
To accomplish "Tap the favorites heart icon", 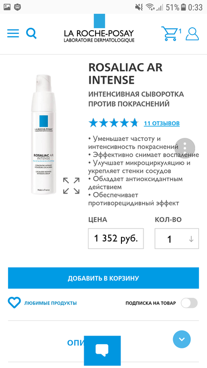I will click(x=14, y=303).
